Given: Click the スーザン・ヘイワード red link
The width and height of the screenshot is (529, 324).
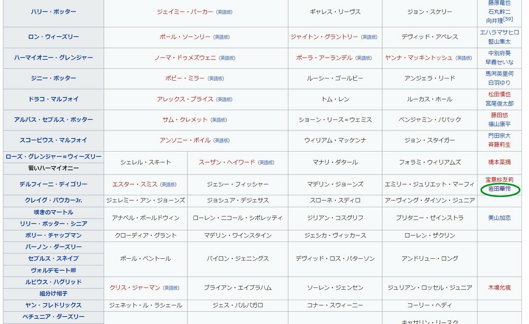Looking at the screenshot, I should click(227, 162).
